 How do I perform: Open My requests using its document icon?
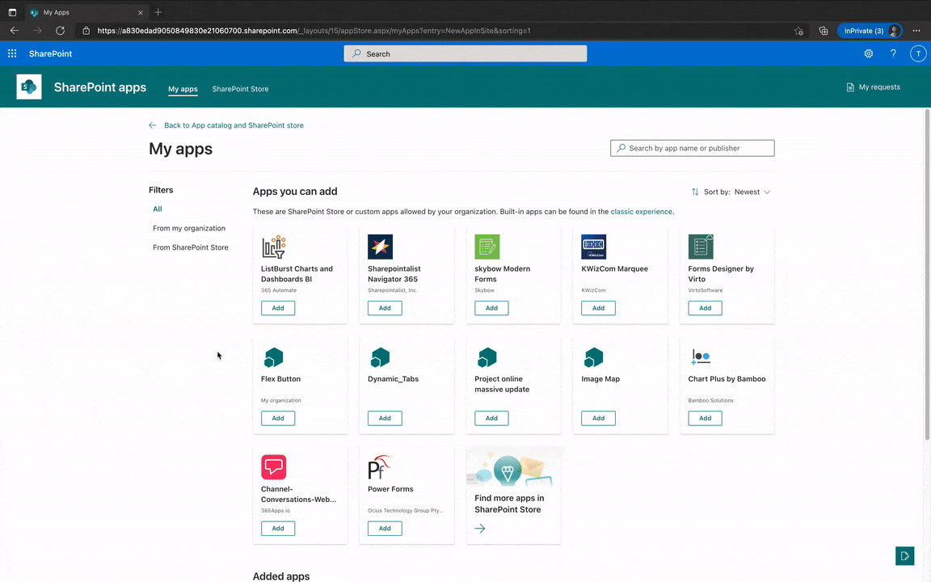point(849,86)
